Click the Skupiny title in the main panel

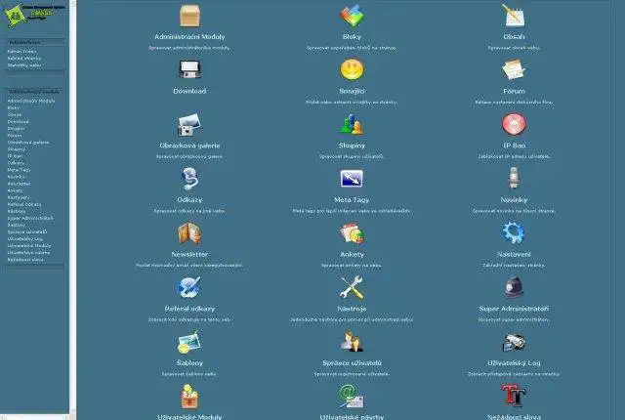(x=352, y=146)
